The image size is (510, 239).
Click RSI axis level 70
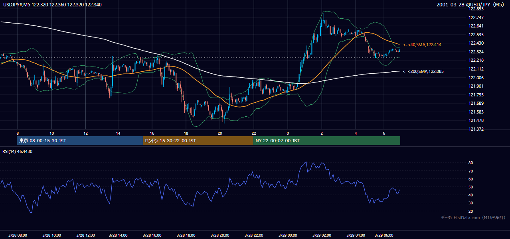tap(470, 171)
